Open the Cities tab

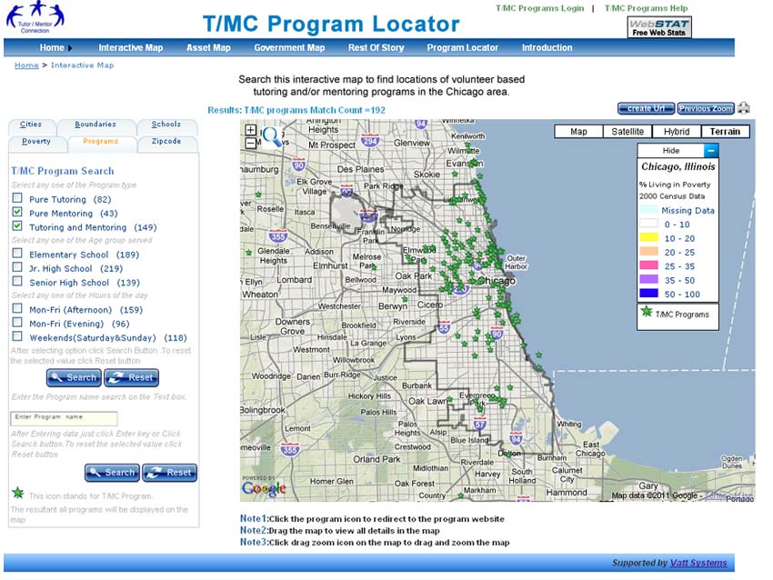31,125
